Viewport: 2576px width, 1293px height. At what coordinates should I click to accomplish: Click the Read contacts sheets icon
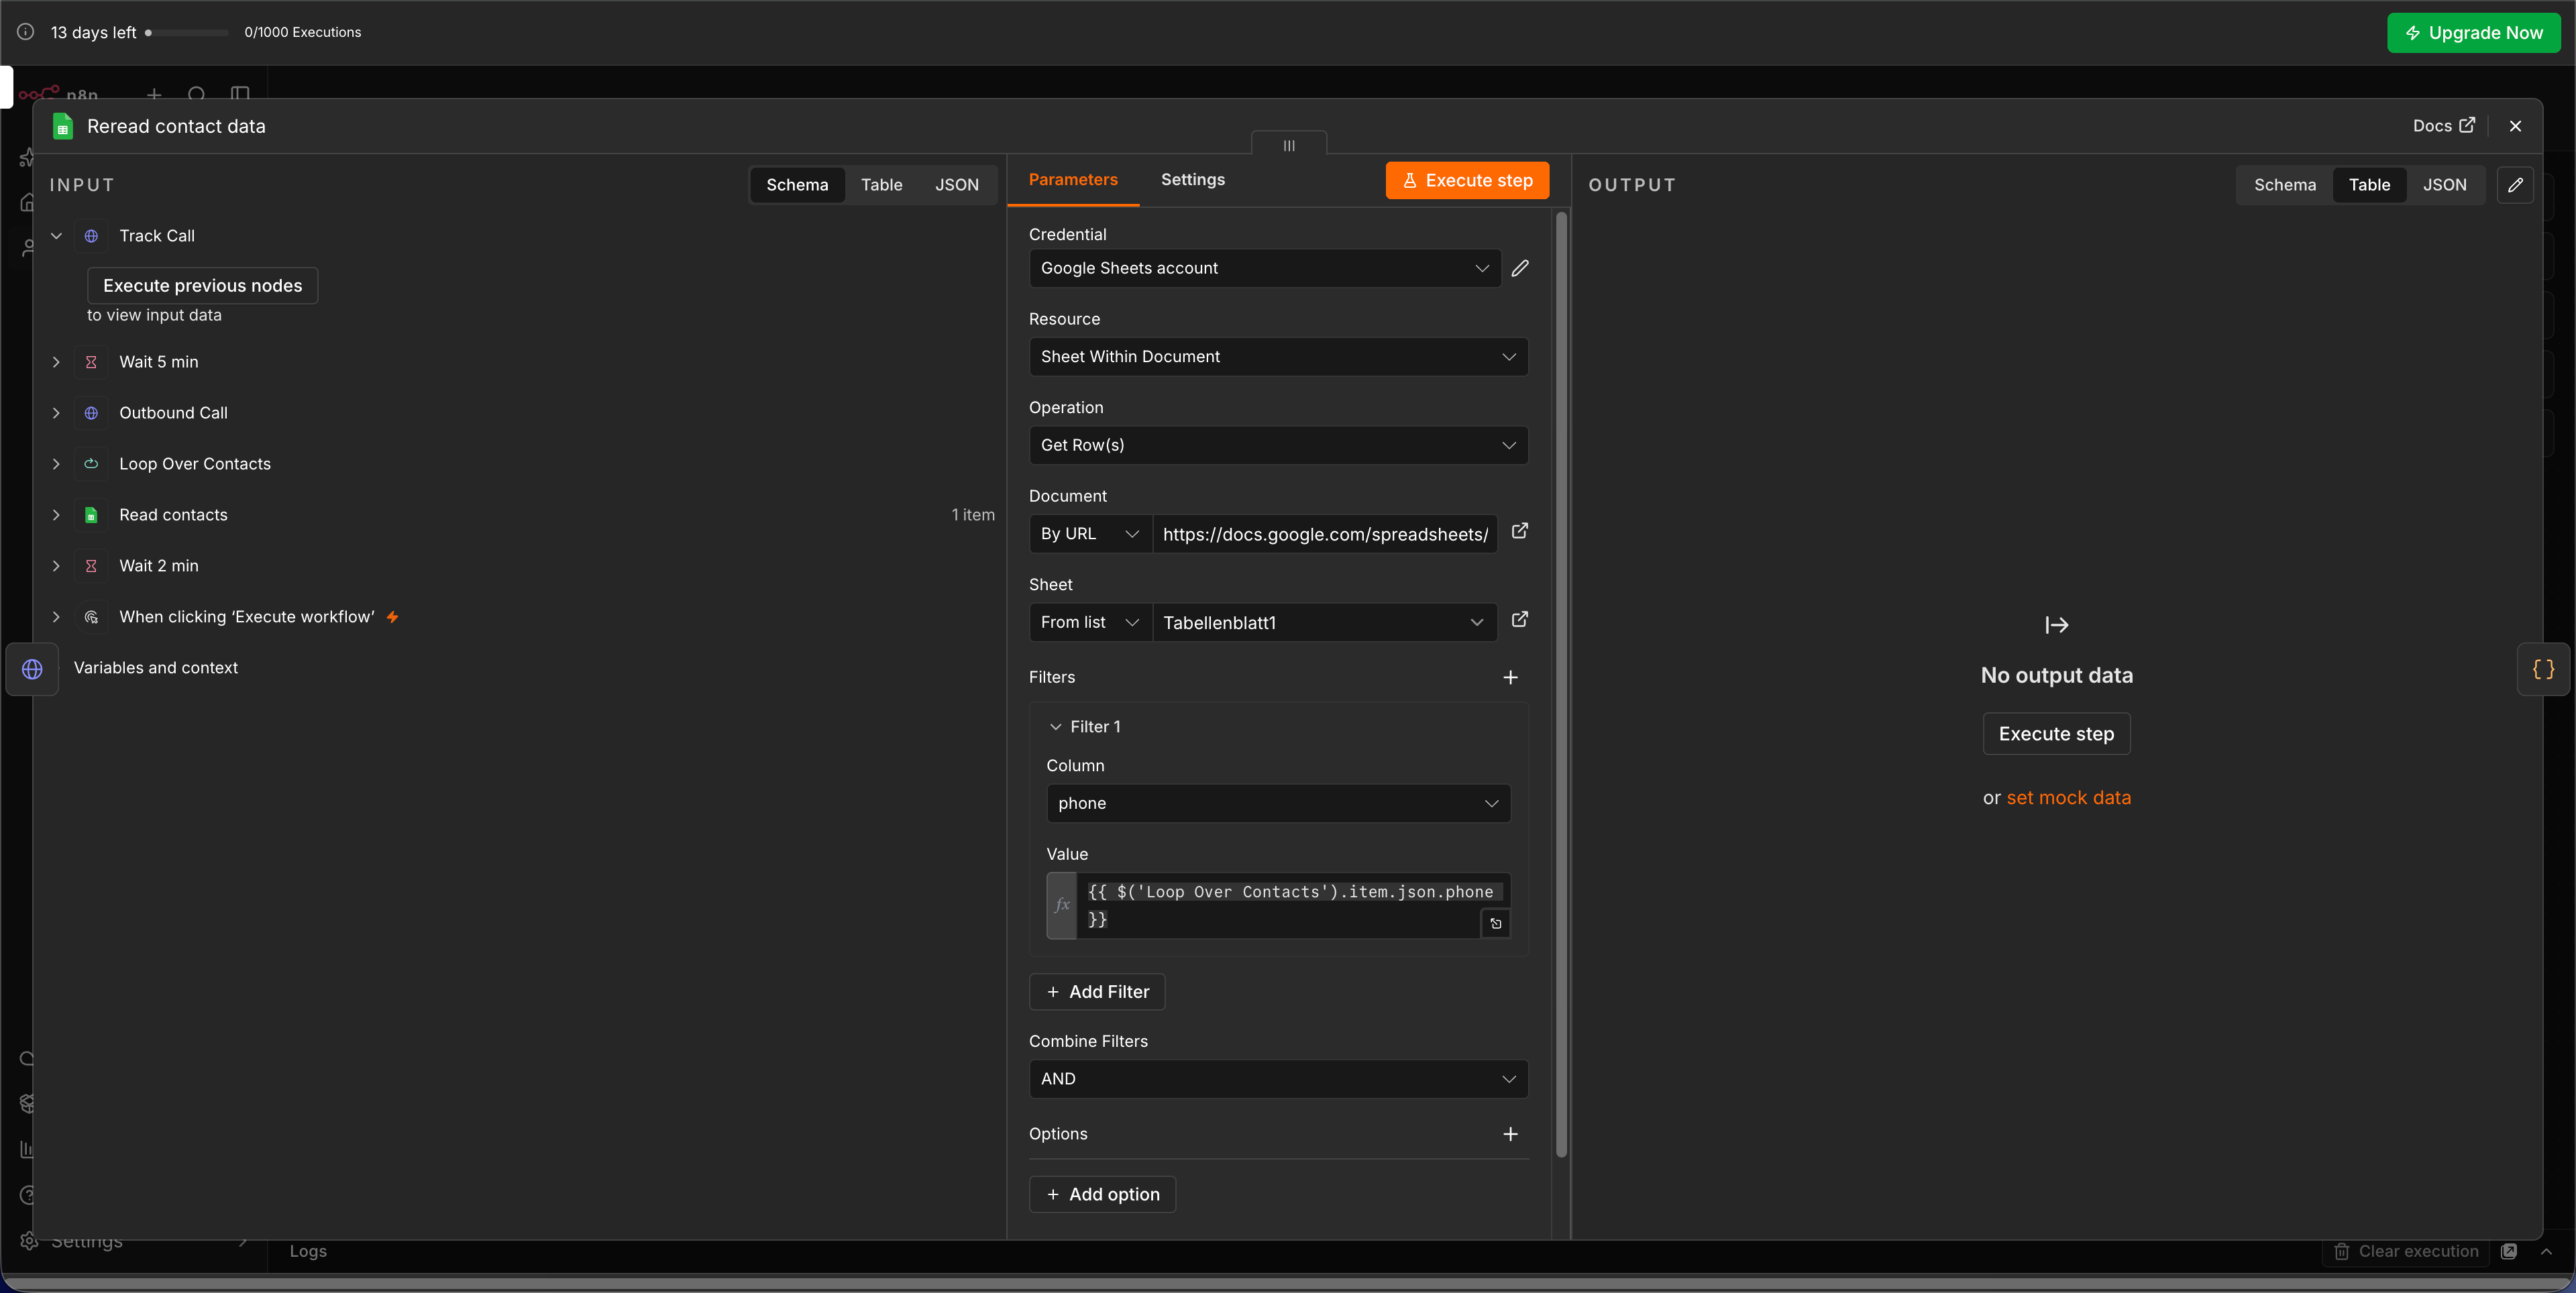(x=91, y=515)
